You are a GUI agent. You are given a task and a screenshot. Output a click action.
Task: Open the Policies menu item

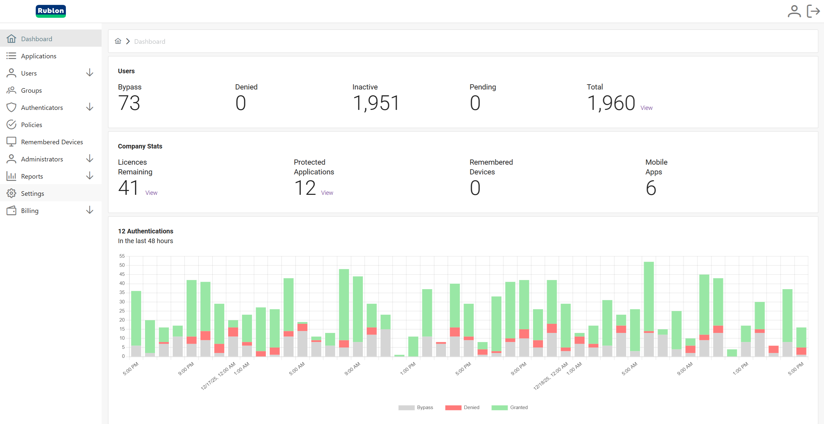[x=51, y=124]
